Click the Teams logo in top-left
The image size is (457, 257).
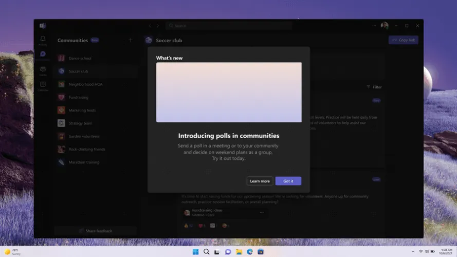(43, 26)
